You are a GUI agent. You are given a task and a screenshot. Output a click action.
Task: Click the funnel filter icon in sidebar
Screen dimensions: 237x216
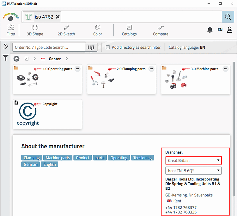[5, 58]
